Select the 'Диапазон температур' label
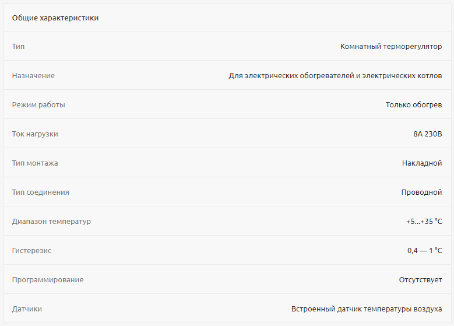Image resolution: width=454 pixels, height=326 pixels. (51, 222)
